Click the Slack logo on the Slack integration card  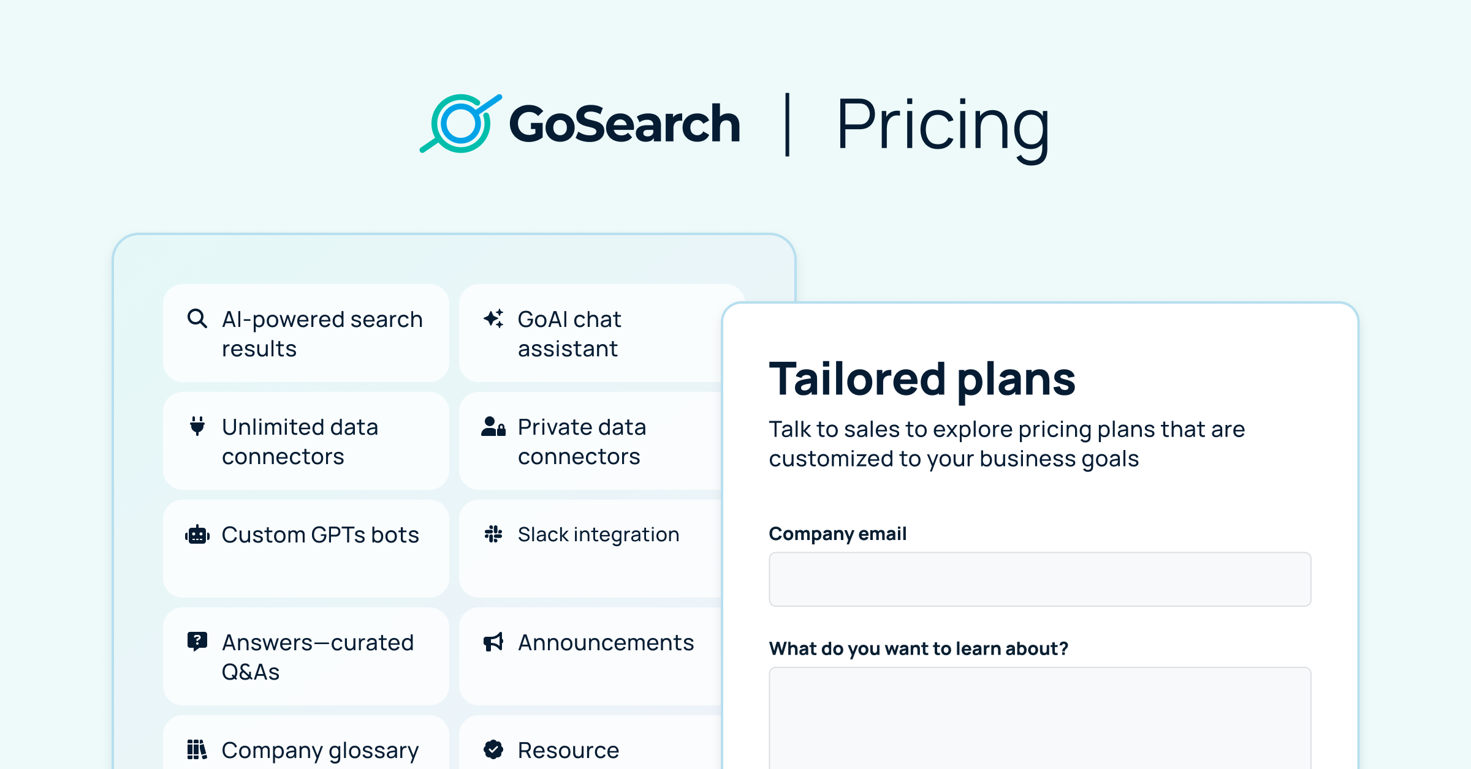click(x=494, y=535)
